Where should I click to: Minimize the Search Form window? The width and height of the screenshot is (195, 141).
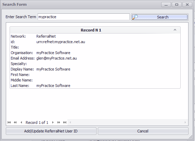pyautogui.click(x=166, y=5)
